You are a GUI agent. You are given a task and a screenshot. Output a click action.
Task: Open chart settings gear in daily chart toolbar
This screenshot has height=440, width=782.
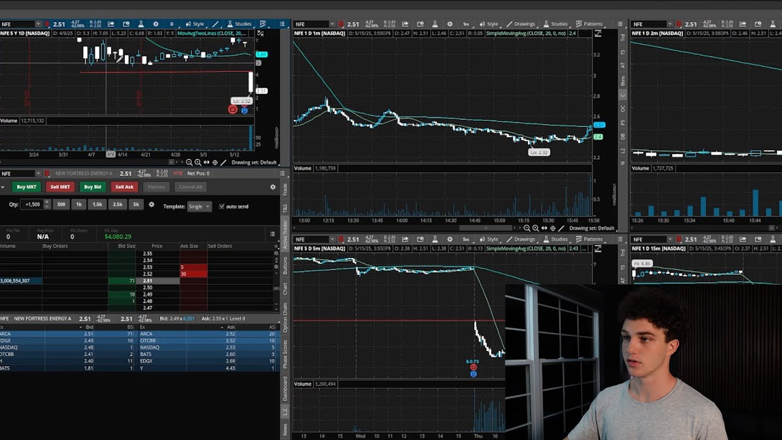click(156, 24)
